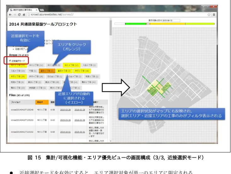This screenshot has height=174, width=231.
Task: Click road number 6-58 cell
Action: (x=53, y=110)
